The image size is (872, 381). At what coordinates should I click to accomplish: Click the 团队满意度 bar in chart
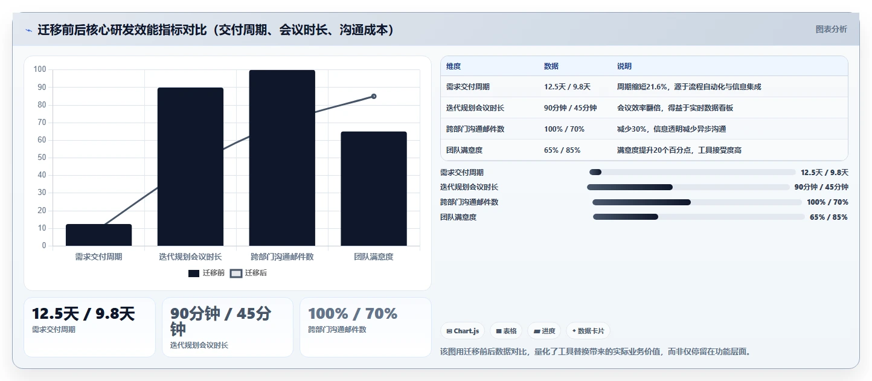374,188
